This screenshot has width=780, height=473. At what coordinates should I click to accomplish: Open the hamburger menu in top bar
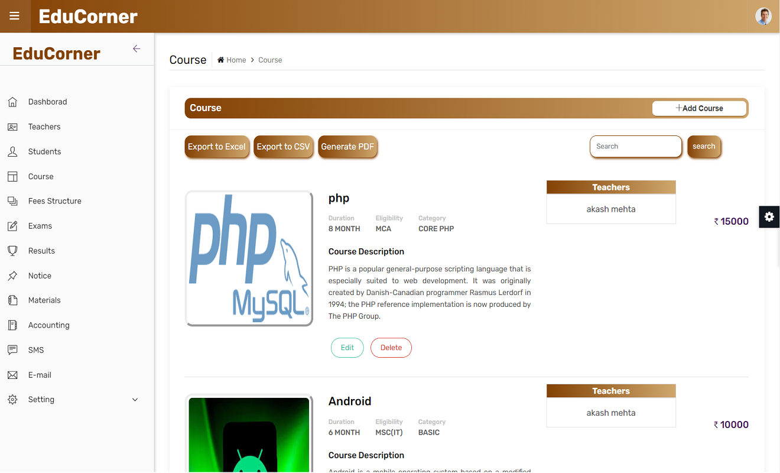coord(15,16)
